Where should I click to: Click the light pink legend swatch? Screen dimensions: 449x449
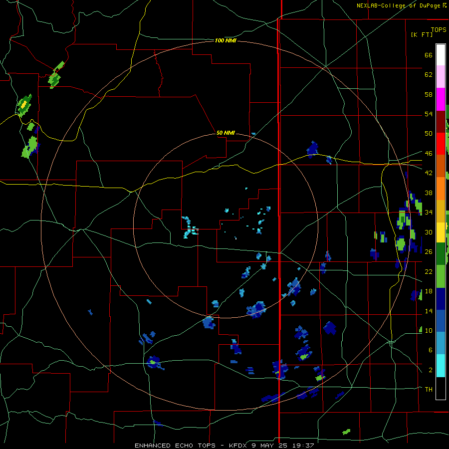click(441, 77)
